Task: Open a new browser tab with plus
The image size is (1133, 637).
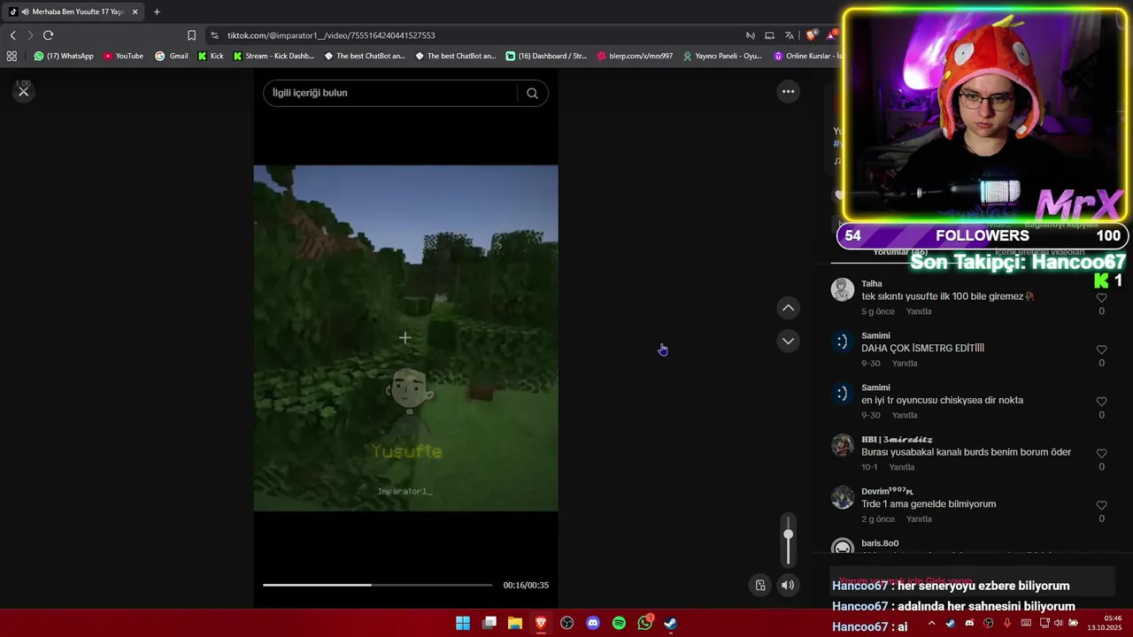Action: [x=157, y=12]
